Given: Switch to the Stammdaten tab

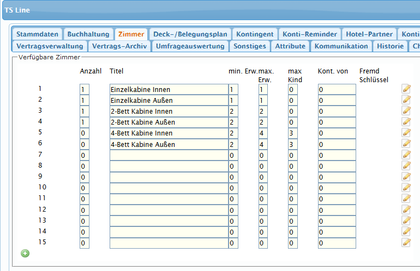Looking at the screenshot, I should pyautogui.click(x=37, y=34).
